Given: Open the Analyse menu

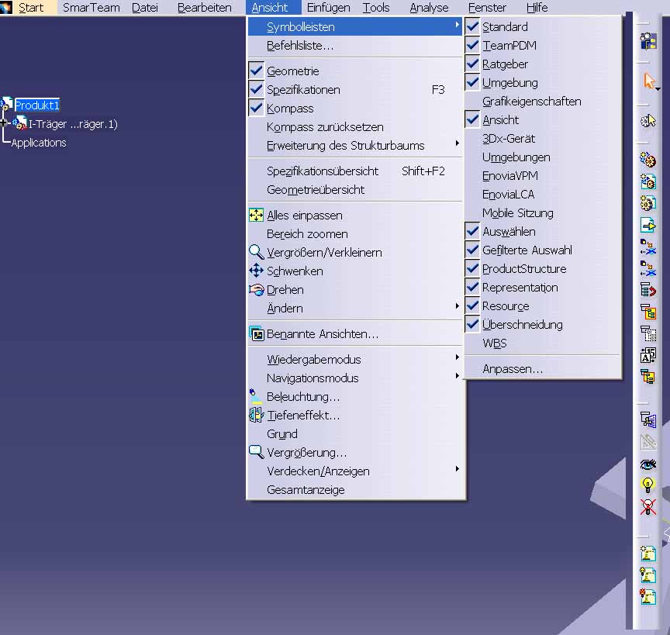Looking at the screenshot, I should coord(429,8).
